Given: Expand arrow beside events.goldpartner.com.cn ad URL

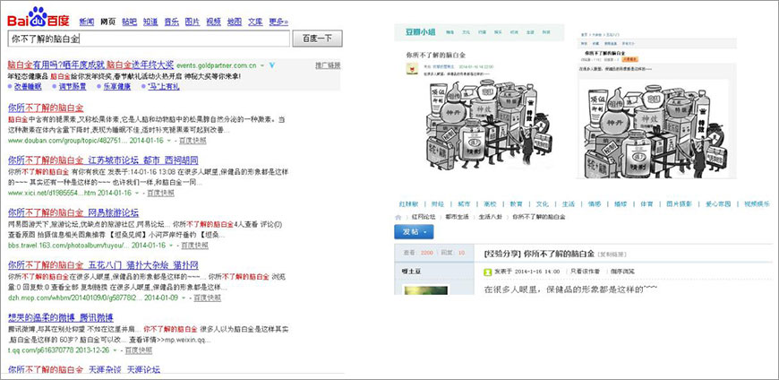Looking at the screenshot, I should [x=262, y=65].
